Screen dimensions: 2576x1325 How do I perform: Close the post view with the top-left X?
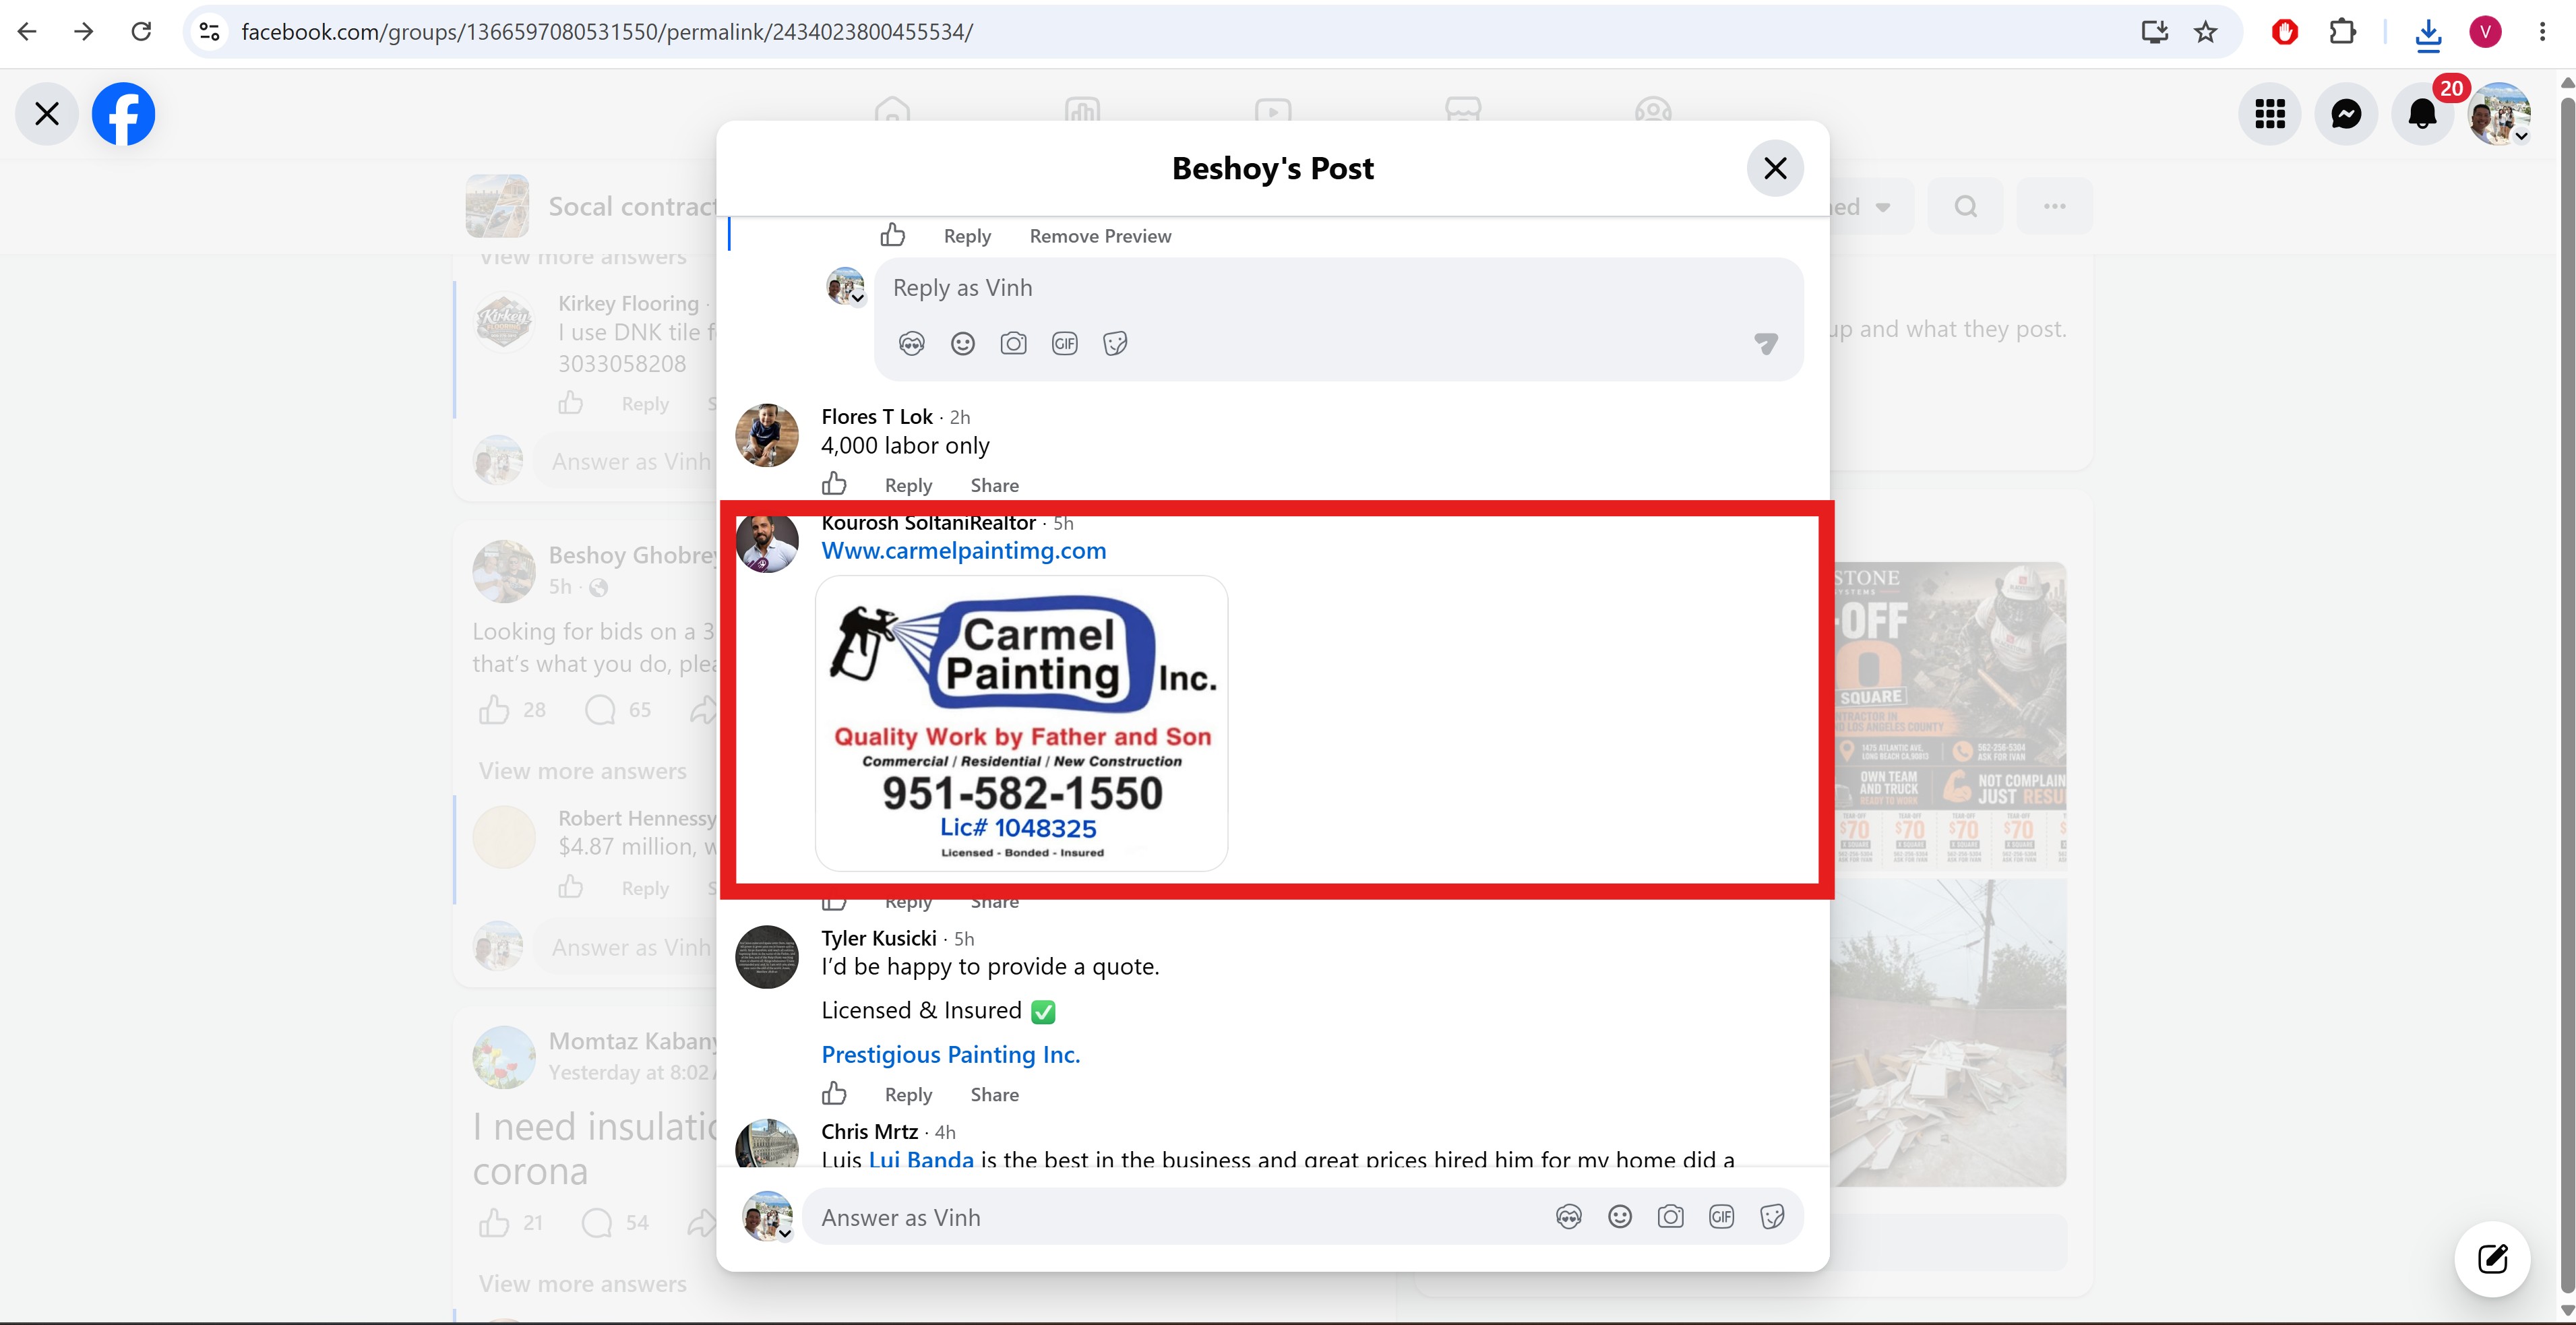click(47, 114)
